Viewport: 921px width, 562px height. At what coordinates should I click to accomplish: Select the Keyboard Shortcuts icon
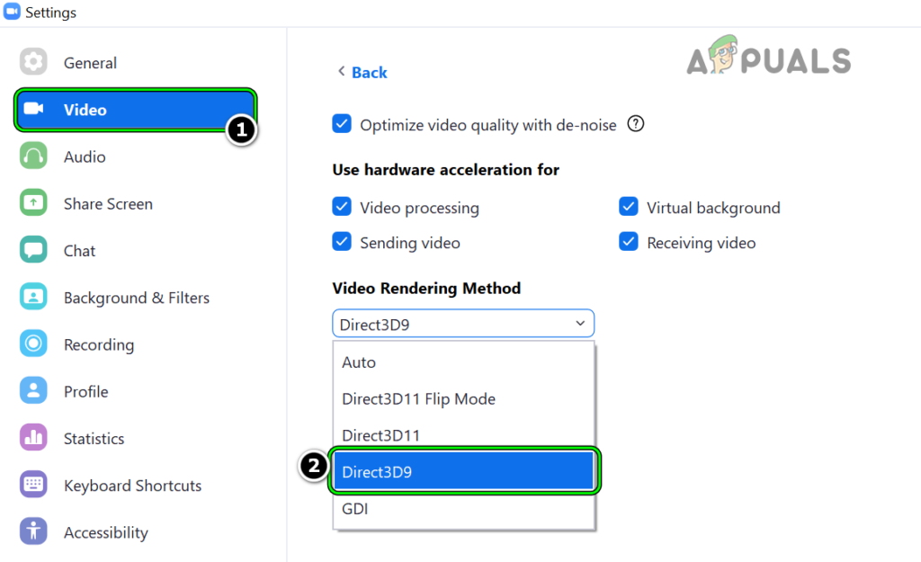click(33, 485)
